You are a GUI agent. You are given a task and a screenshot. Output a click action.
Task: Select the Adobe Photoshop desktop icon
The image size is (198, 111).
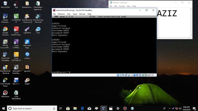click(5, 18)
